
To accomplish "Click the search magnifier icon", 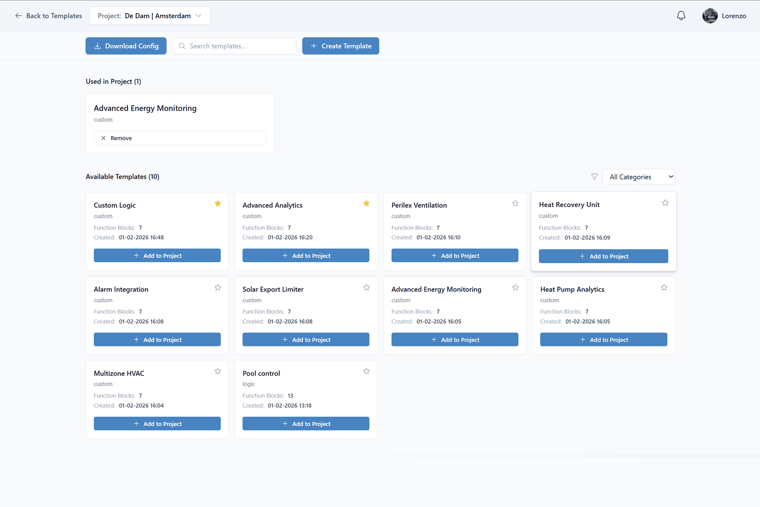I will tap(182, 46).
